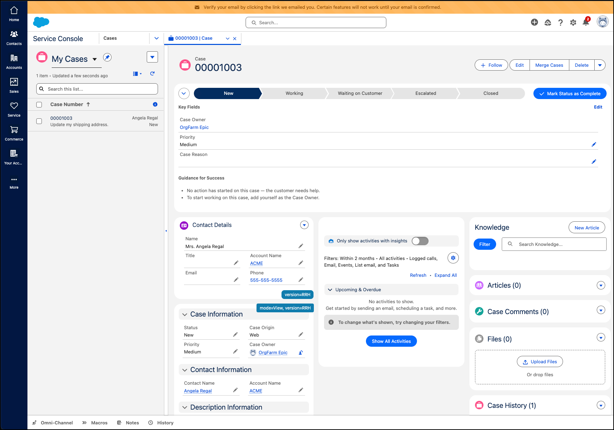Open the Cases navigation menu dropdown
This screenshot has height=430, width=614.
pos(157,38)
